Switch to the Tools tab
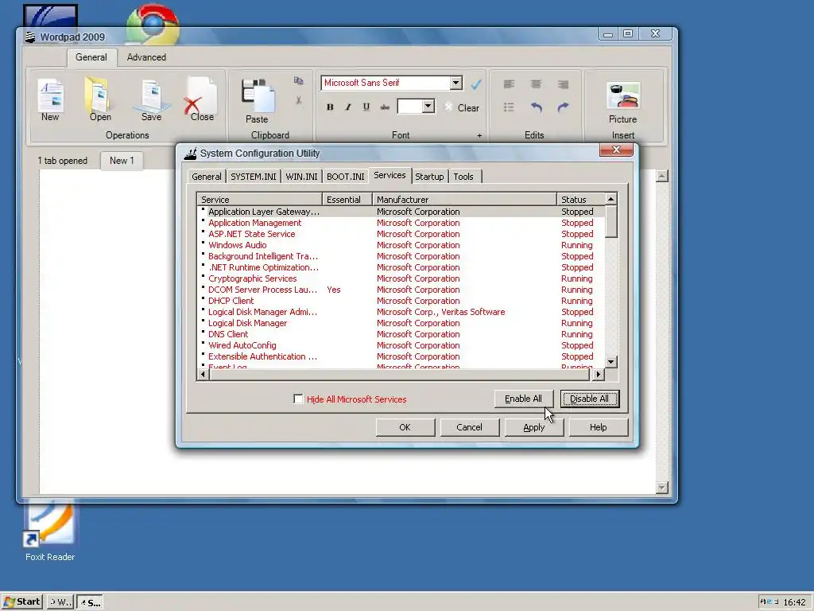 point(463,177)
